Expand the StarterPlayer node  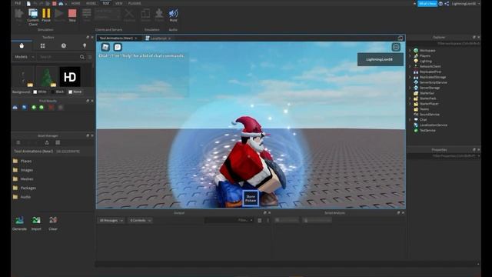click(x=410, y=104)
